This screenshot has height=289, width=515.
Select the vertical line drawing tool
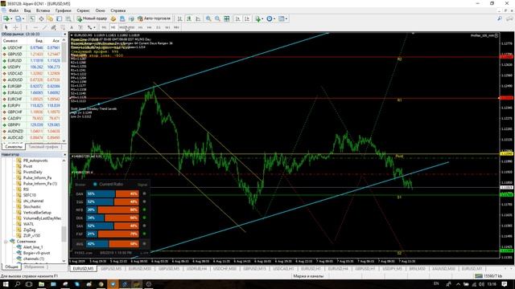click(27, 27)
